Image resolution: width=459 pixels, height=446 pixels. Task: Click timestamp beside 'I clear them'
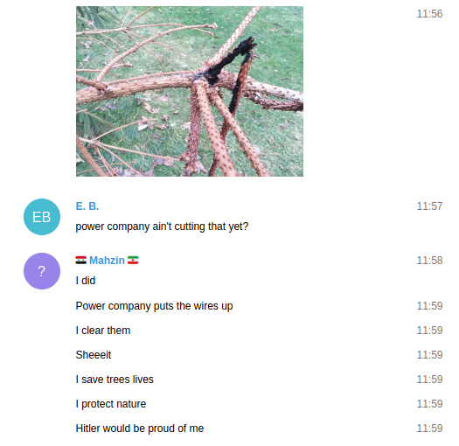pos(429,331)
